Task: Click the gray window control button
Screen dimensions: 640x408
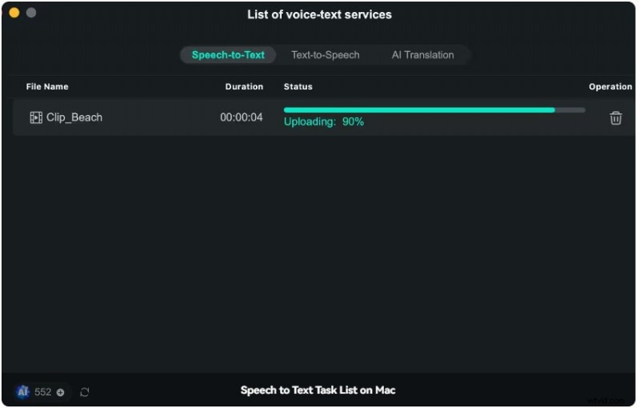Action: (x=31, y=13)
